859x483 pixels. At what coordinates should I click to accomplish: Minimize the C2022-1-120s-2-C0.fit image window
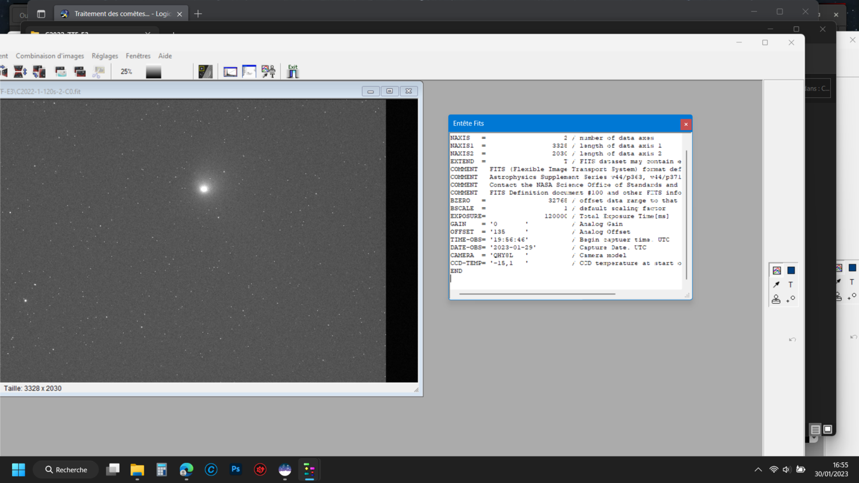tap(371, 91)
